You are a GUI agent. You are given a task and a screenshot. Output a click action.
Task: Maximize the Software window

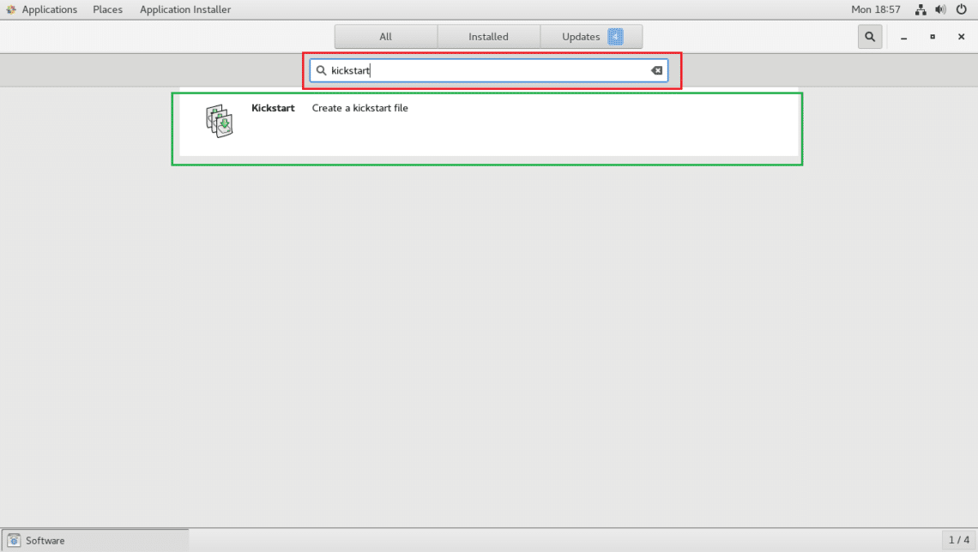coord(933,37)
